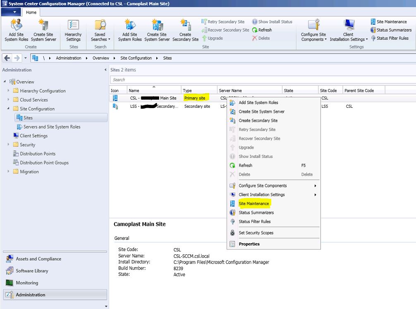Viewport: 416px width, 309px height.
Task: Select the Home ribbon tab
Action: click(31, 12)
